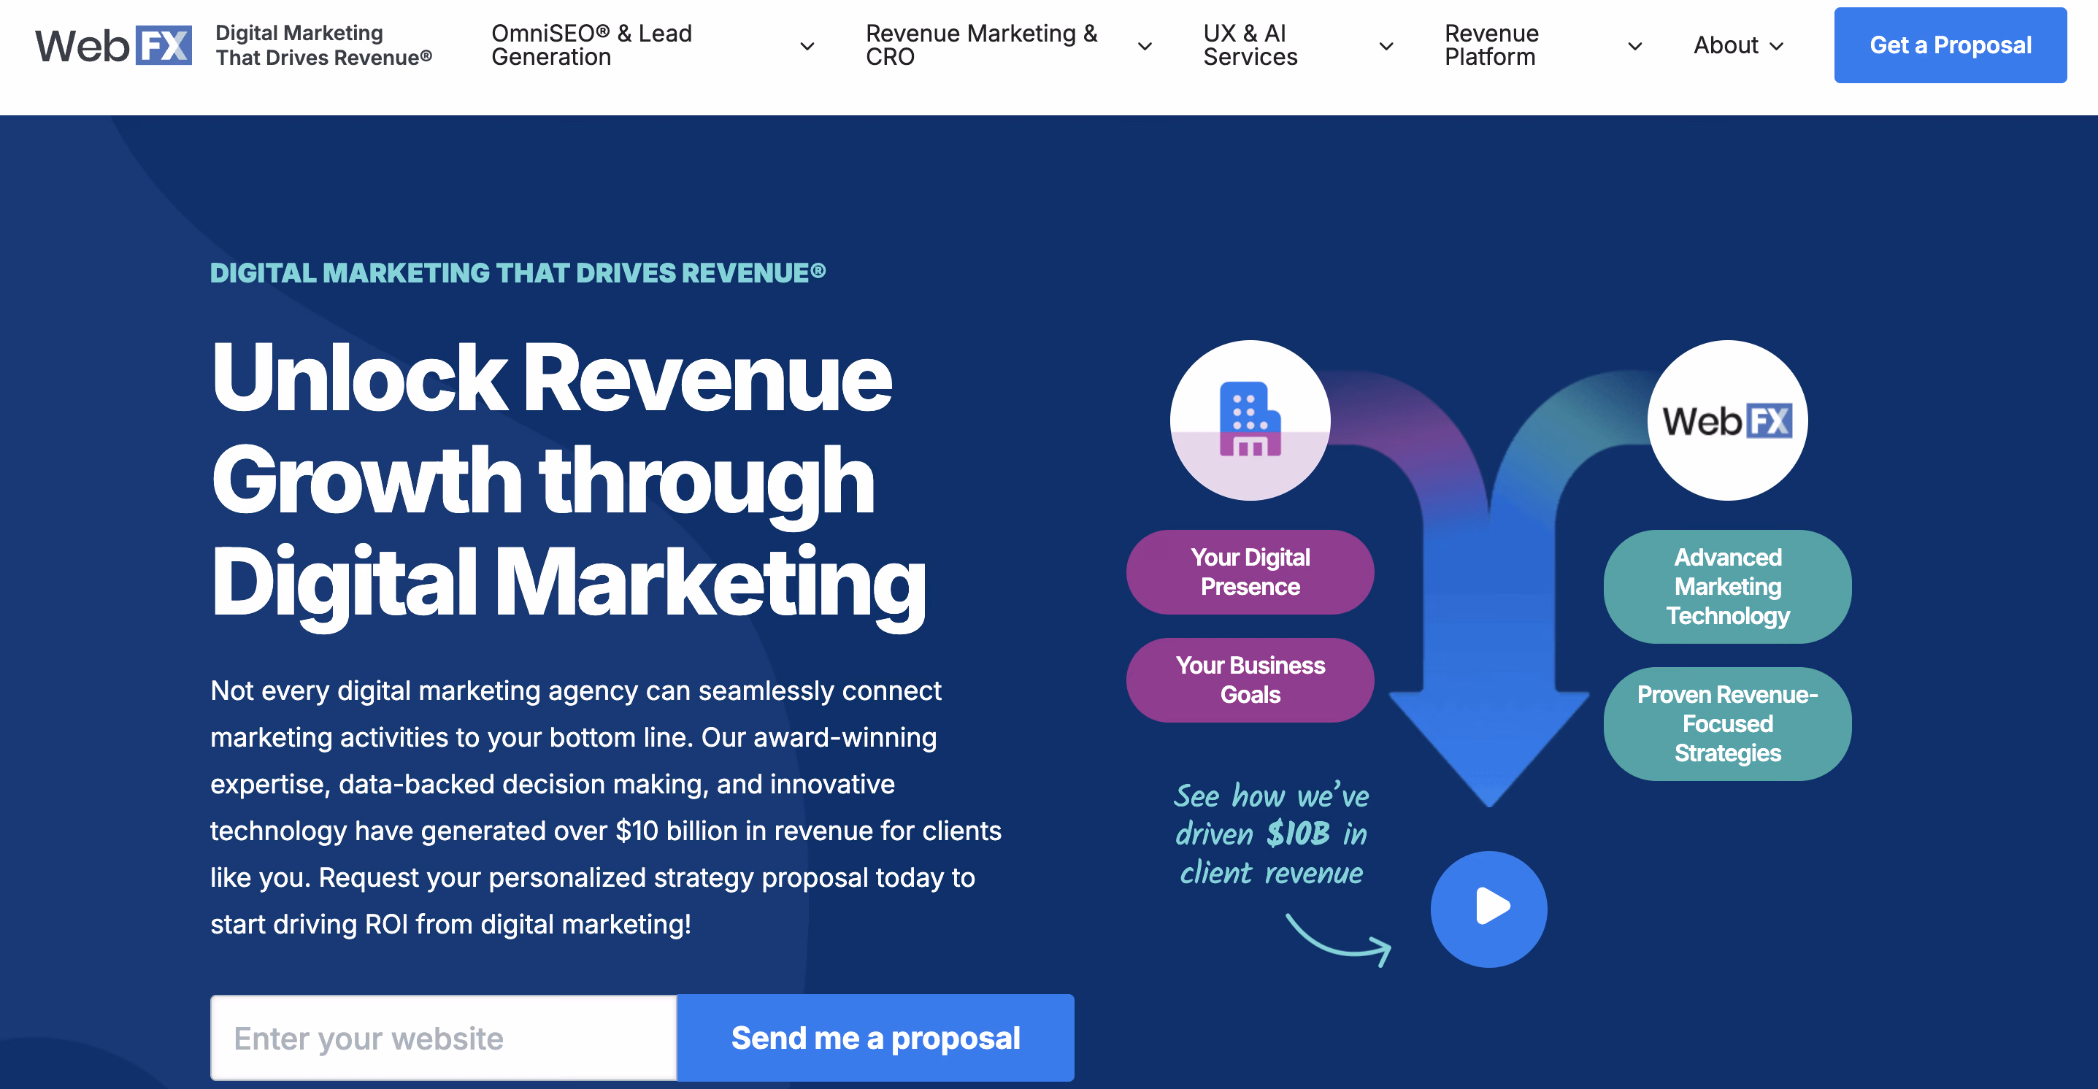The height and width of the screenshot is (1089, 2098).
Task: Expand the About menu chevron
Action: (x=1776, y=45)
